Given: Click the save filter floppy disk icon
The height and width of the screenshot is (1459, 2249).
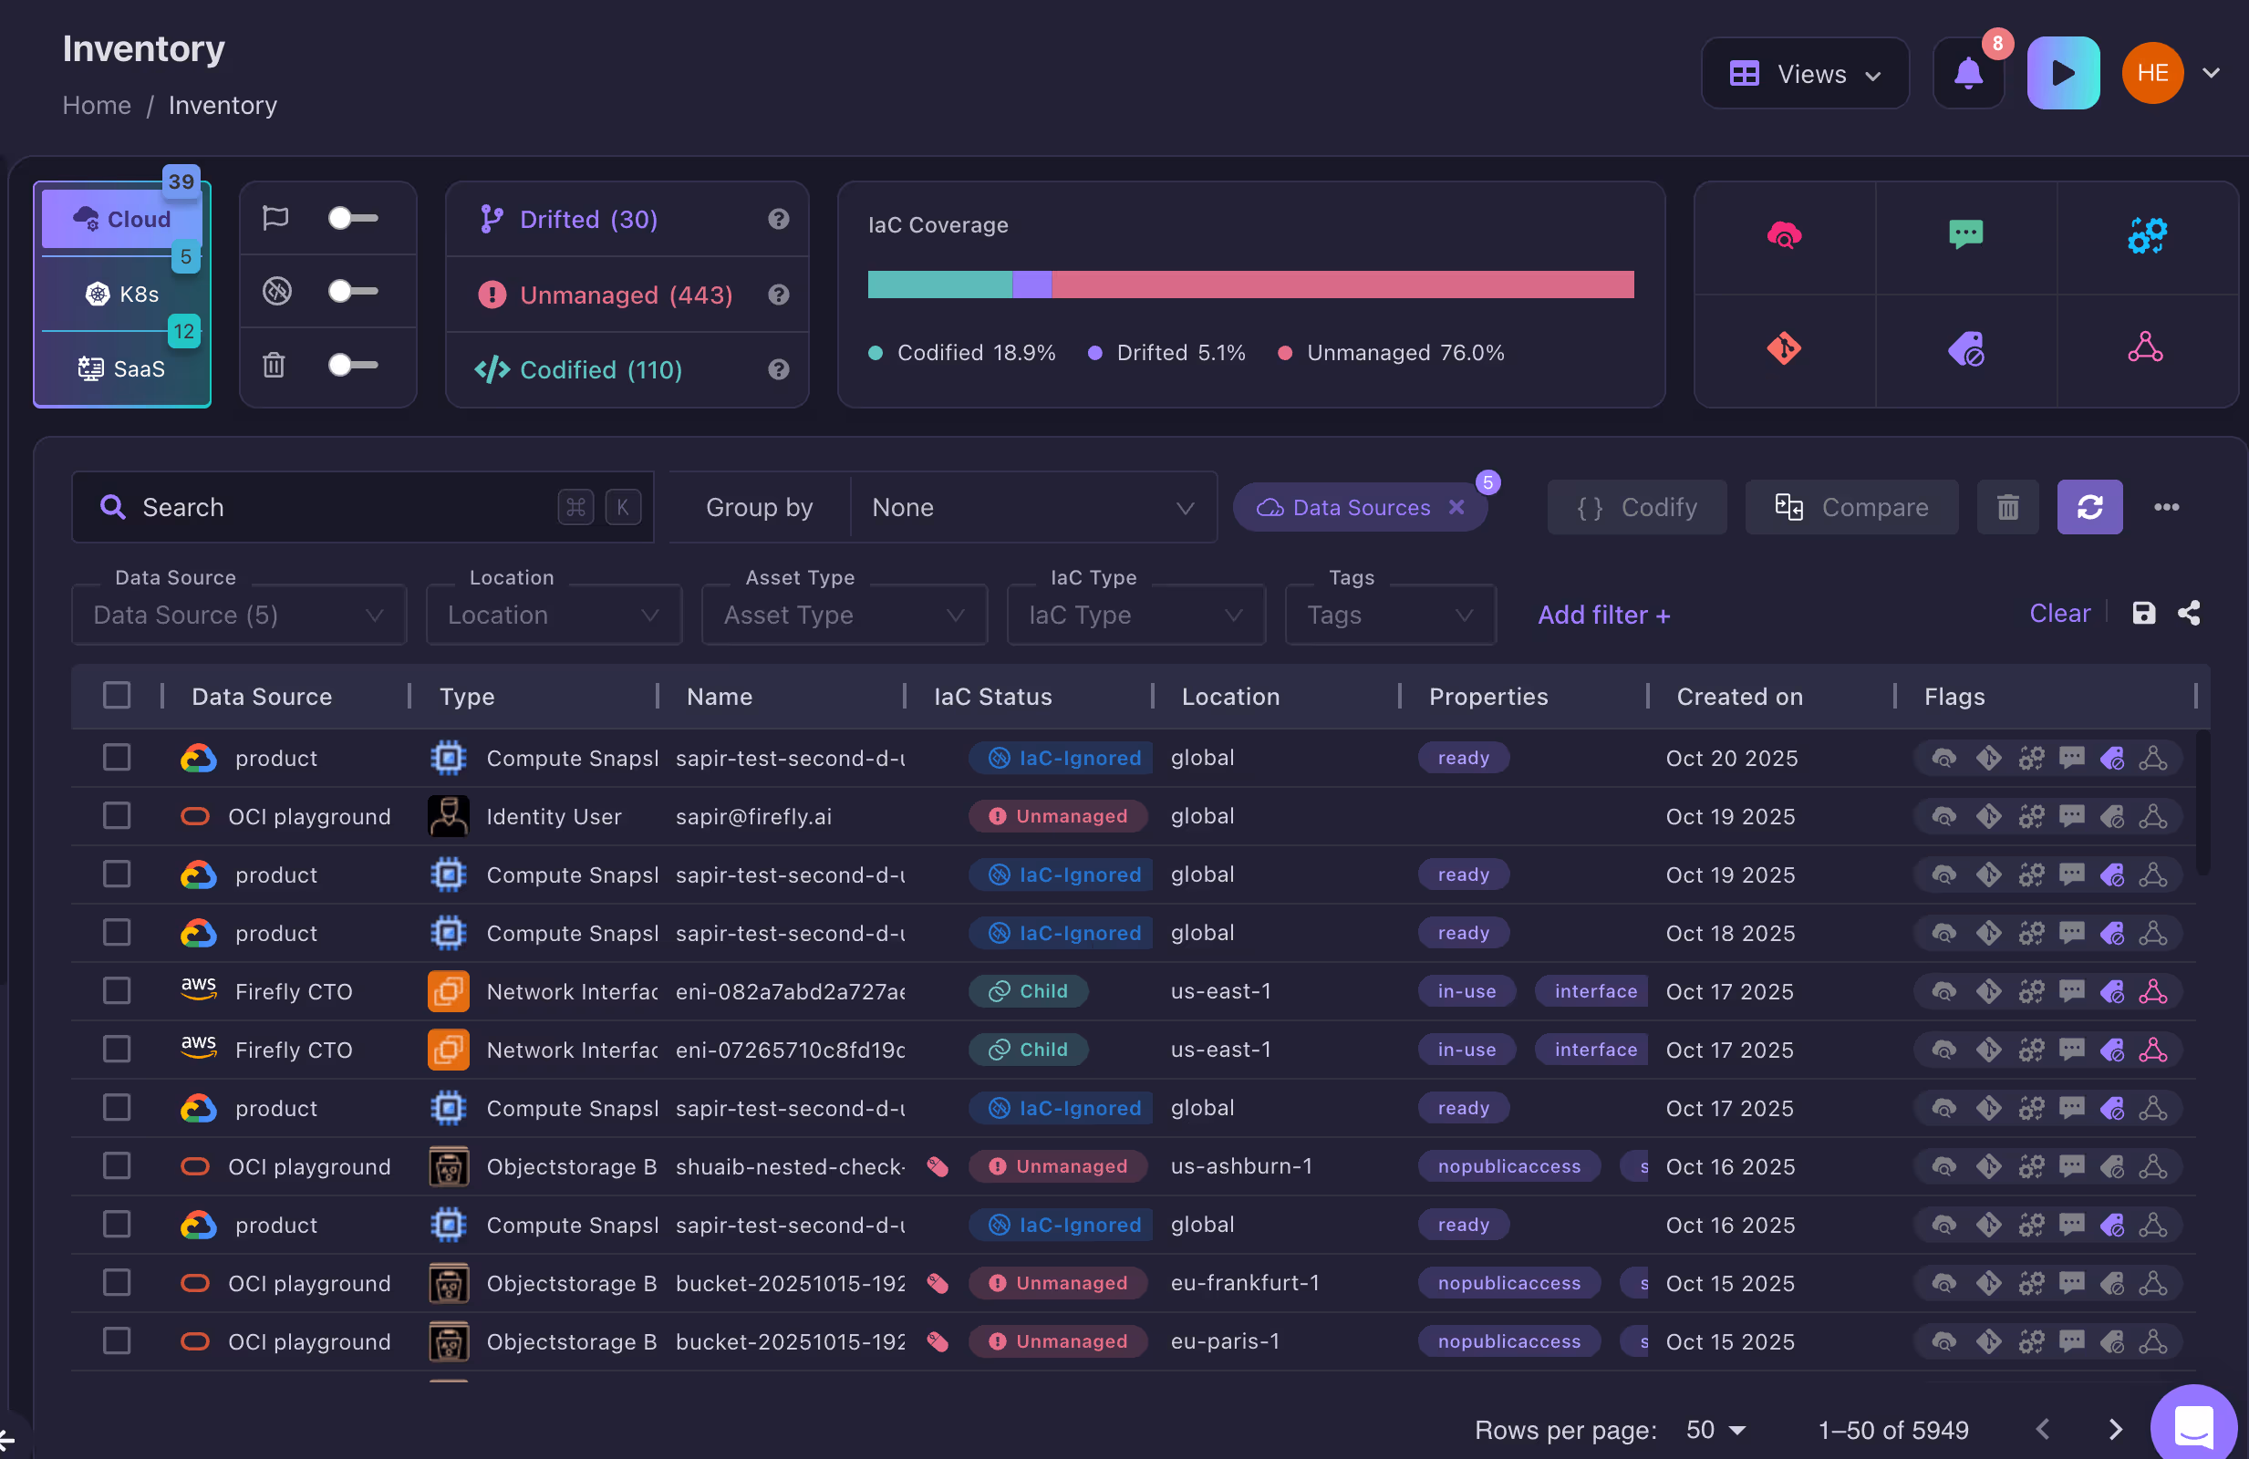Looking at the screenshot, I should (x=2143, y=614).
